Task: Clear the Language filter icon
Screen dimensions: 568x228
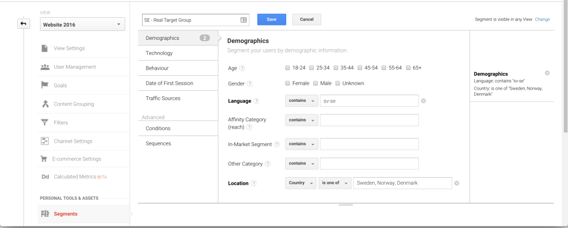Action: pos(423,101)
